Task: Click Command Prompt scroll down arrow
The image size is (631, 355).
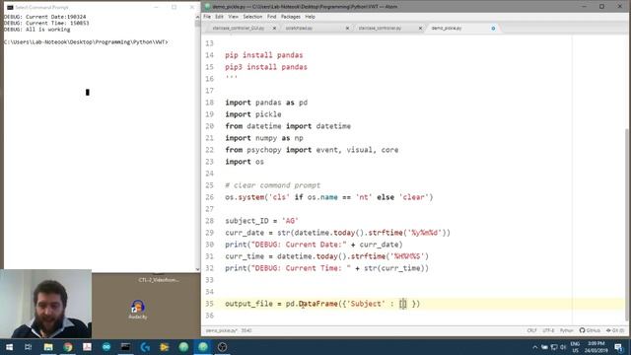Action: coord(197,269)
